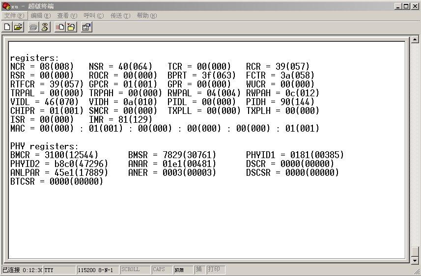
Task: Click the 'BMCR = 3100(12544)' value
Action: pyautogui.click(x=54, y=155)
